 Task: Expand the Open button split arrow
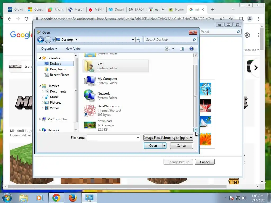click(165, 146)
